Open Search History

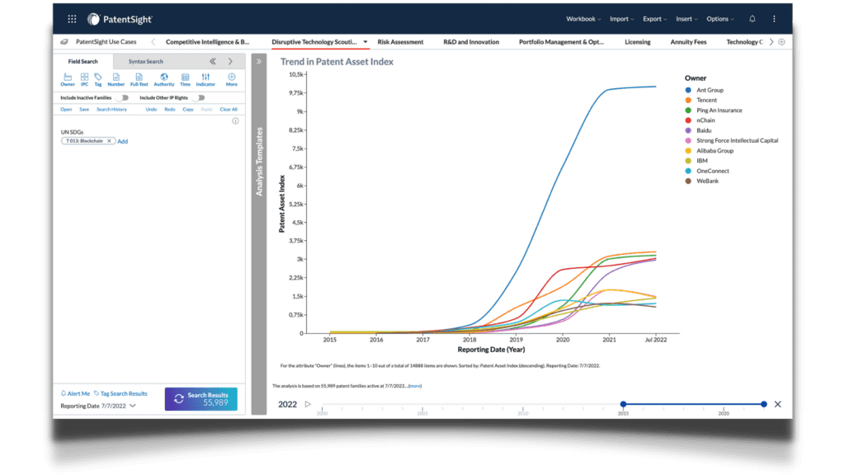pos(111,110)
